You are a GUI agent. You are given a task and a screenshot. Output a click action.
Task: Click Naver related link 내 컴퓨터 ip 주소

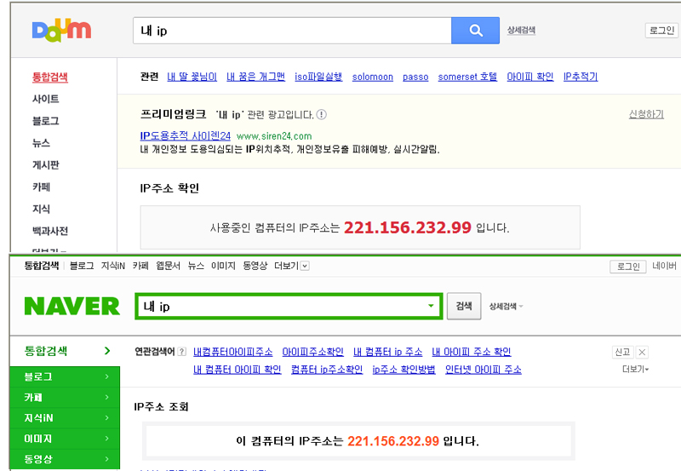(388, 352)
